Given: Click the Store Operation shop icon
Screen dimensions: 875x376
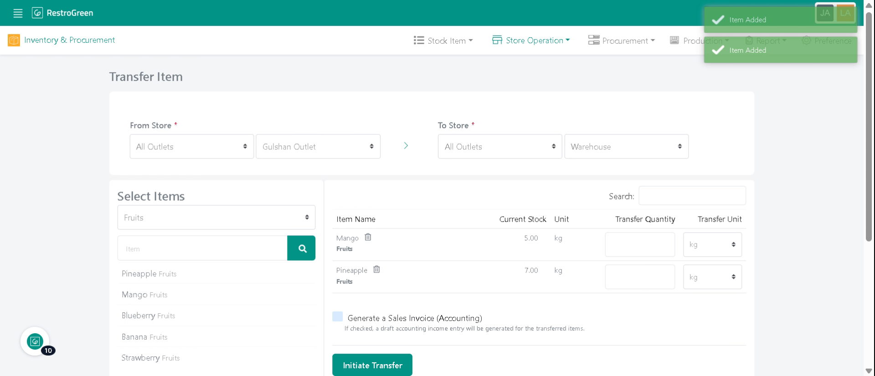Looking at the screenshot, I should click(497, 40).
